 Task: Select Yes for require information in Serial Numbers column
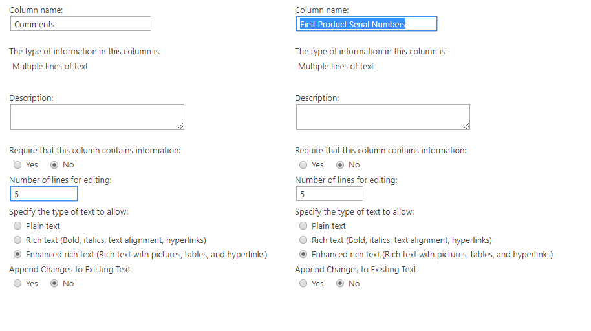click(303, 165)
